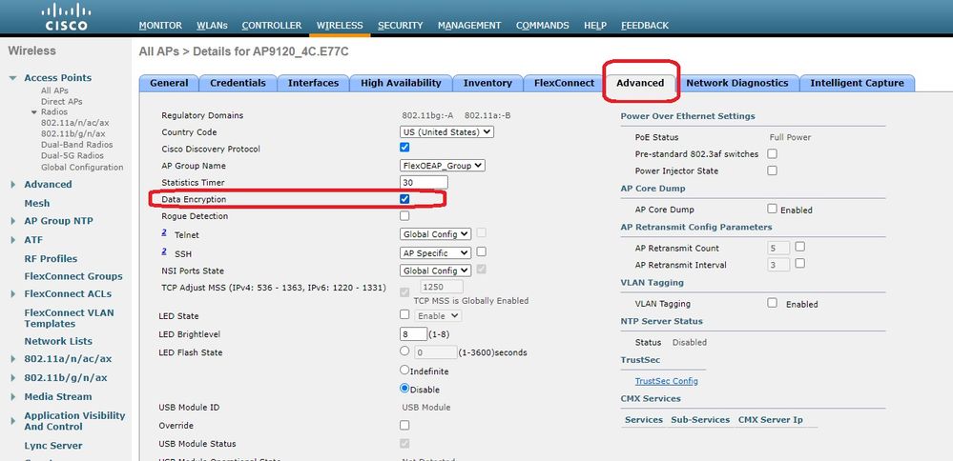
Task: Open the FEEDBACK menu
Action: [645, 26]
